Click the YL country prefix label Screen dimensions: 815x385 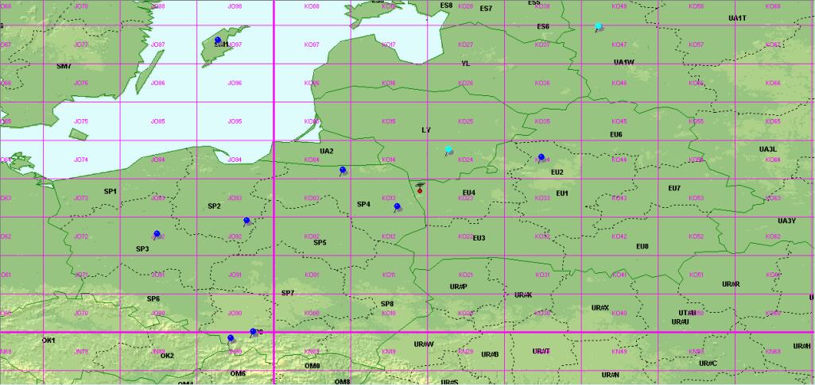[x=466, y=64]
